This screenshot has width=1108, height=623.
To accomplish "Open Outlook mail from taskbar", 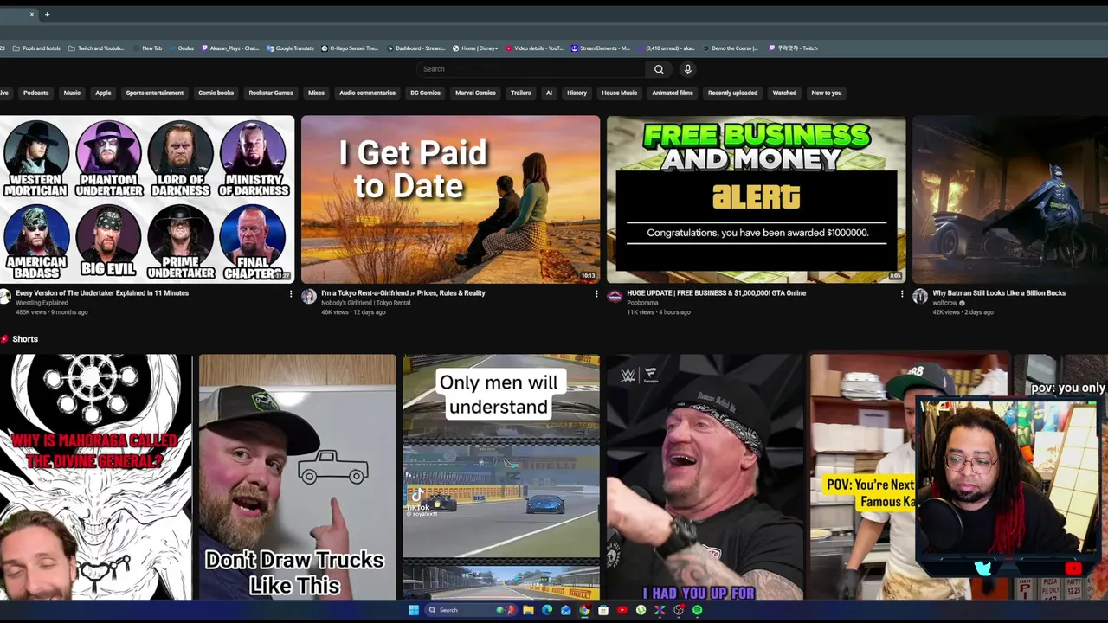I will (x=566, y=610).
